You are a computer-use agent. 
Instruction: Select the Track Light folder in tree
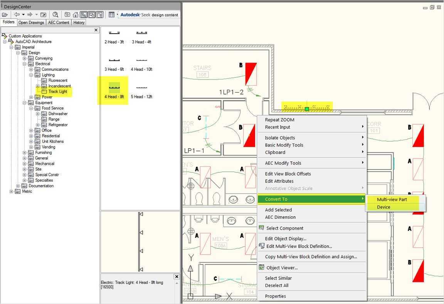[x=57, y=91]
